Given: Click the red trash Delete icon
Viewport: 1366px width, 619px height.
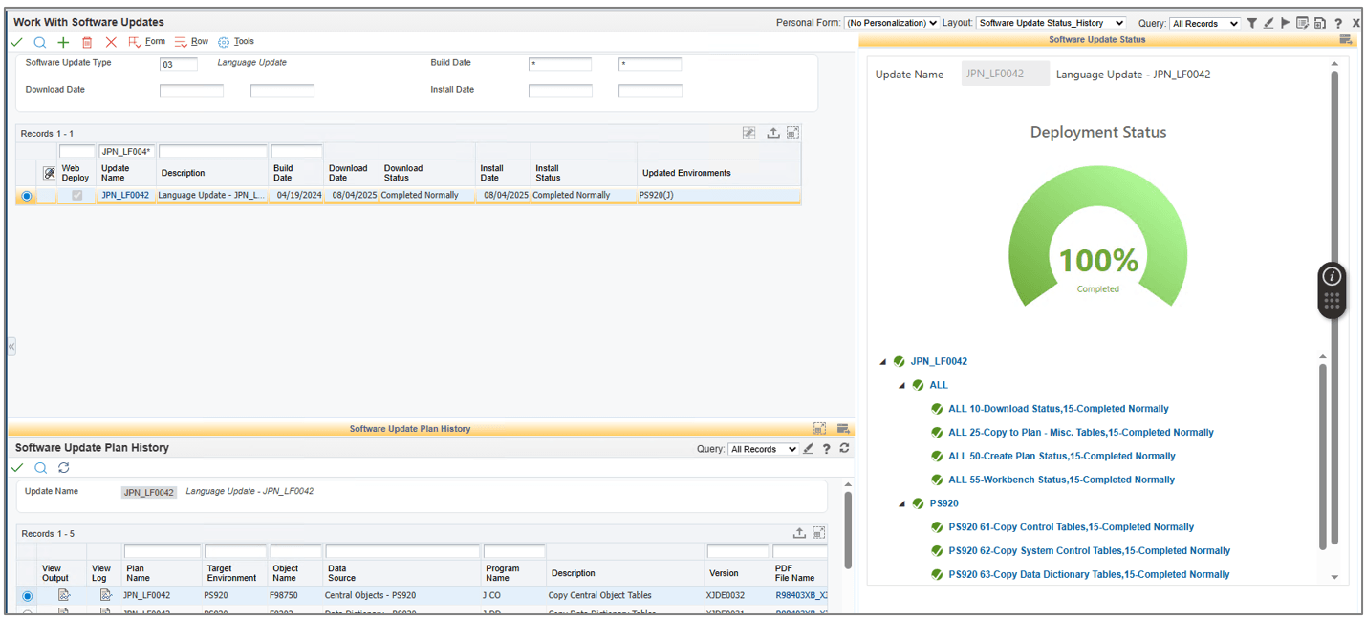Looking at the screenshot, I should tap(87, 42).
